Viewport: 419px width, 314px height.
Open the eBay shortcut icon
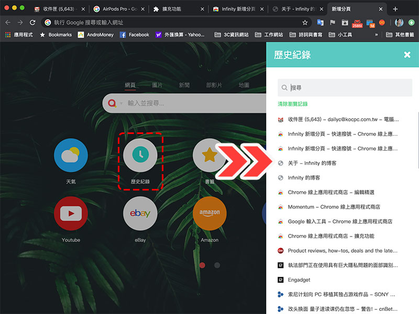[140, 214]
